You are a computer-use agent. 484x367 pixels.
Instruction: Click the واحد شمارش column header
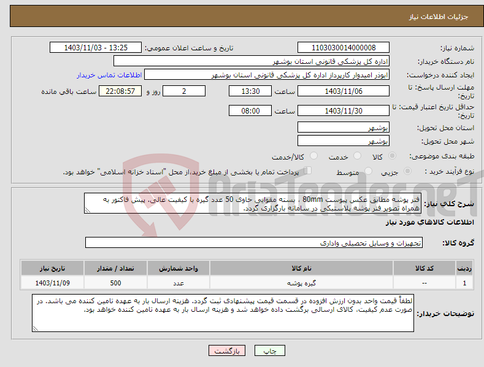179,268
